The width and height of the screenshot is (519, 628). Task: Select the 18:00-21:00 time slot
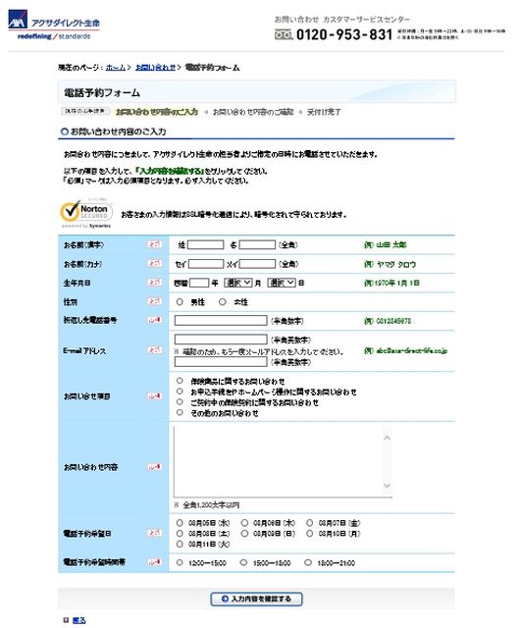click(308, 562)
